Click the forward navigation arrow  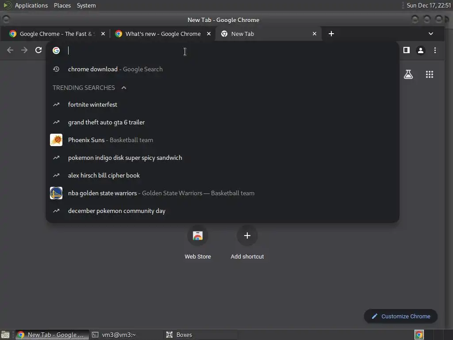point(24,50)
